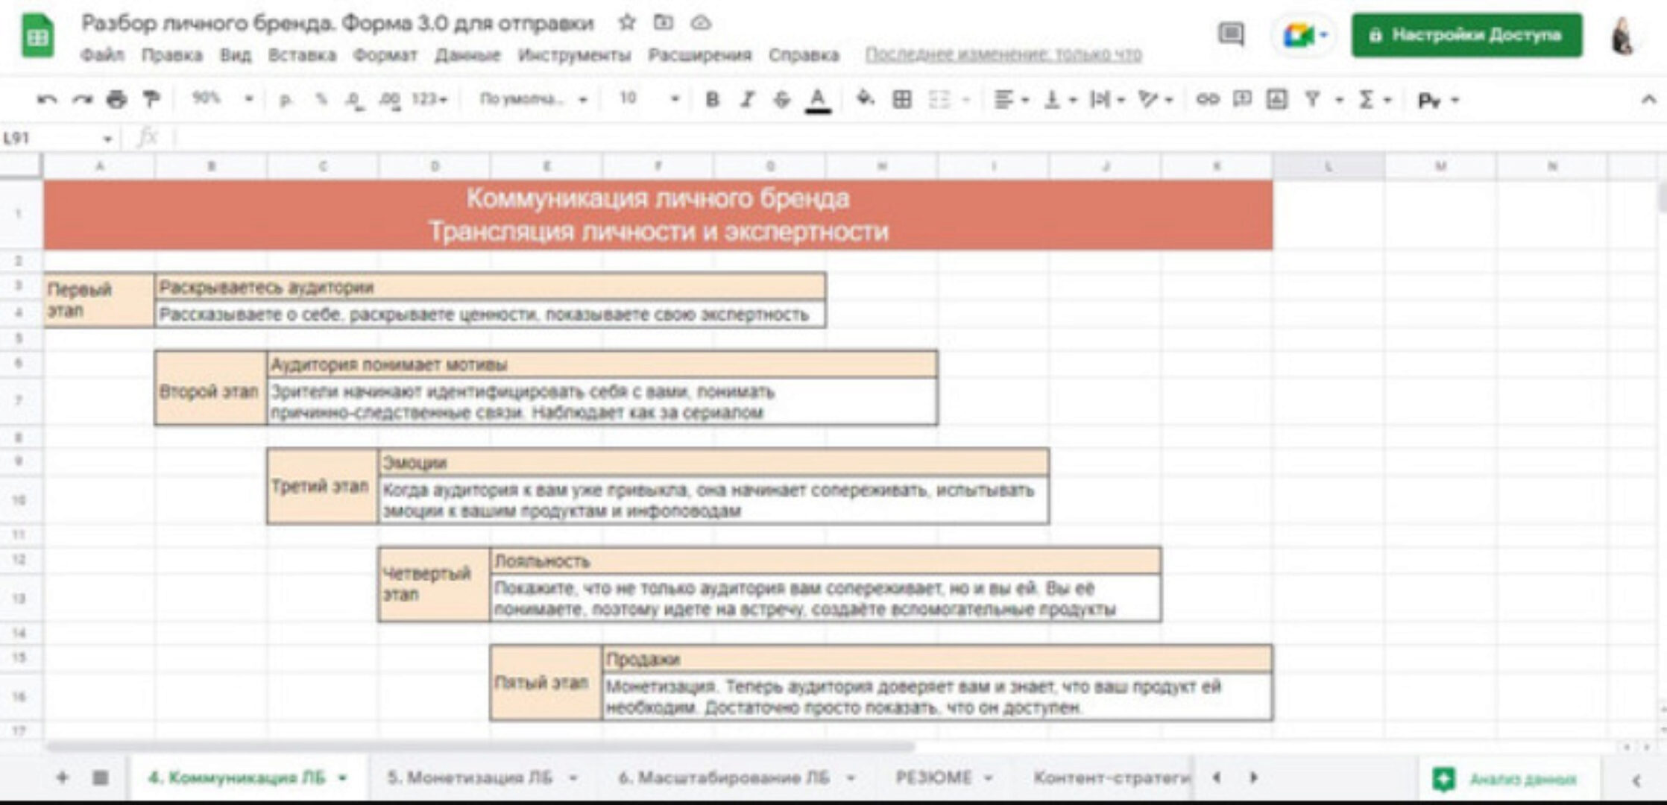Open the last edit history link
The width and height of the screenshot is (1667, 805).
(x=1003, y=54)
